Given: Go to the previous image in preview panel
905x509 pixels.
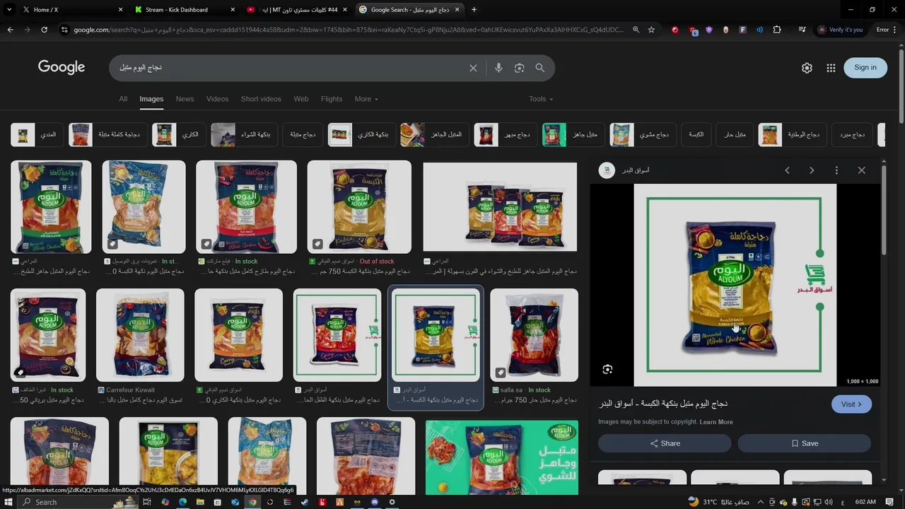Looking at the screenshot, I should tap(787, 170).
